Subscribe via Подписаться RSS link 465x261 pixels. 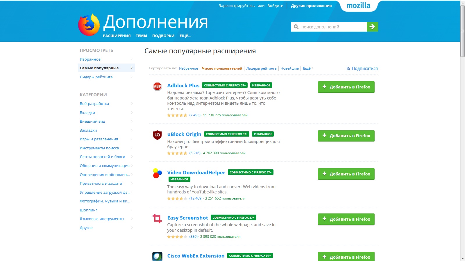(x=362, y=68)
